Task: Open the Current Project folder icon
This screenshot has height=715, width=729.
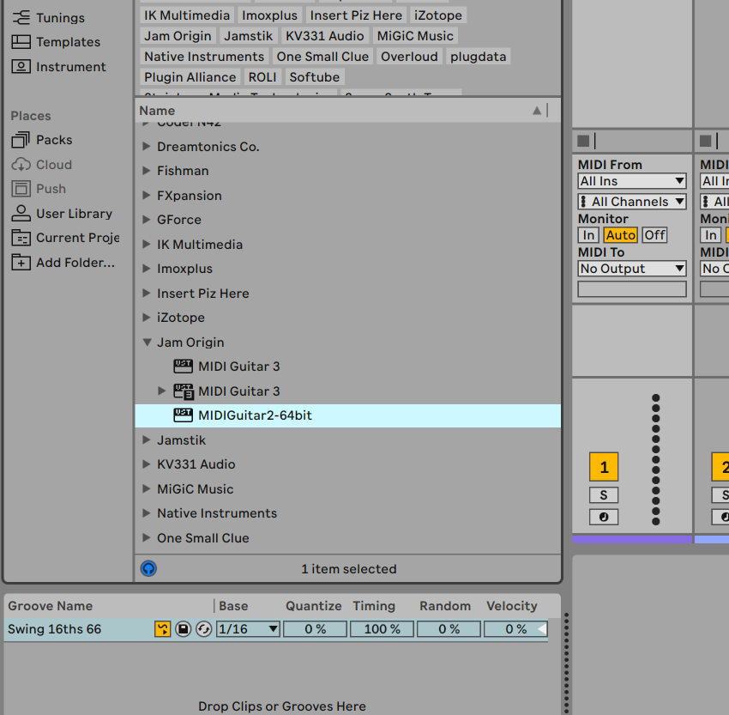Action: point(21,238)
